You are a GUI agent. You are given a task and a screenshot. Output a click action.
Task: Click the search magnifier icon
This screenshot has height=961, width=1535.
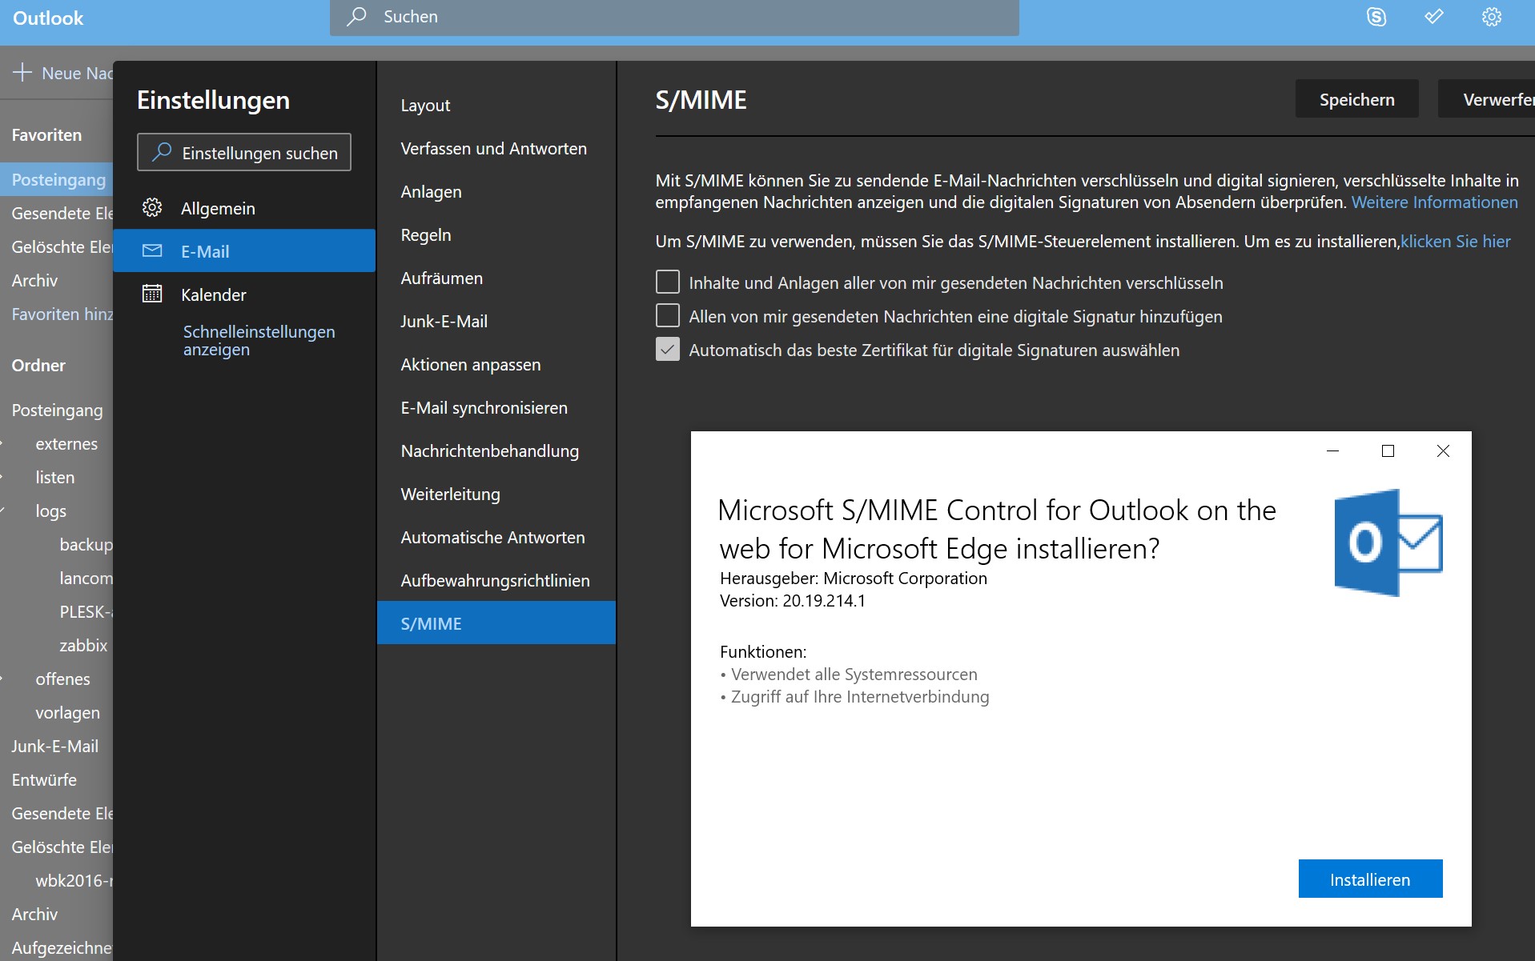click(356, 17)
